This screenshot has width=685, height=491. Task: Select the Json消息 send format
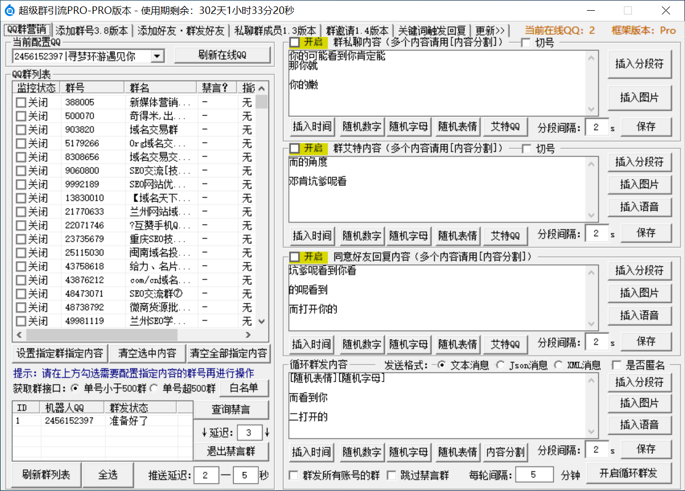tap(500, 365)
